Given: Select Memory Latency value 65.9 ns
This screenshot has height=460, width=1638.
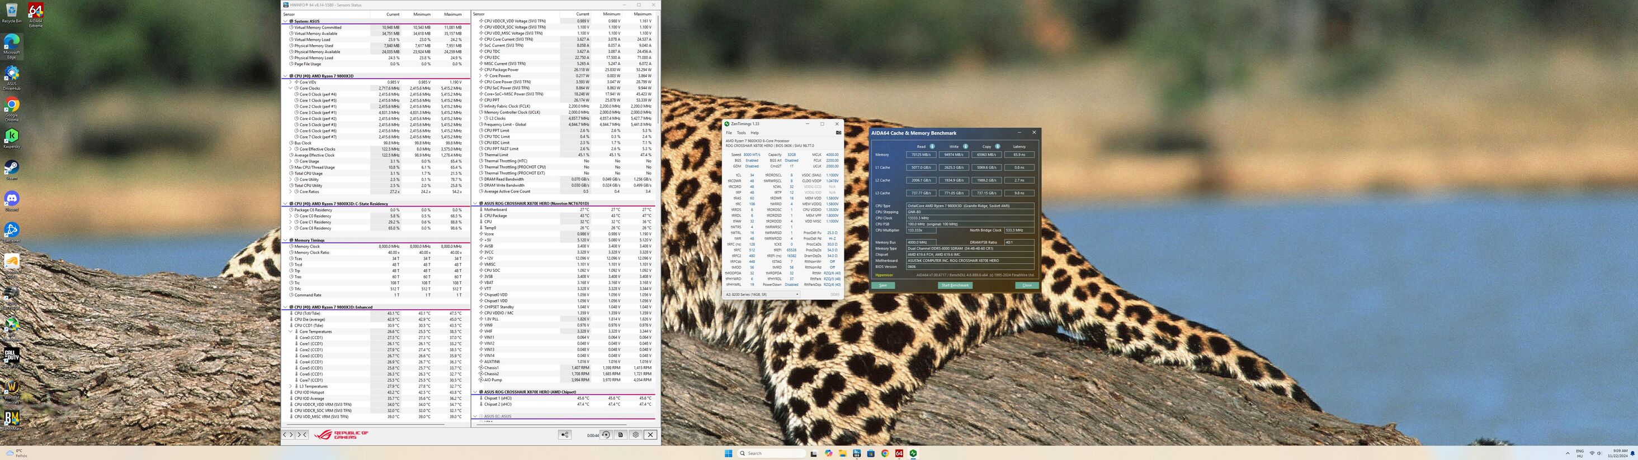Looking at the screenshot, I should point(1019,155).
